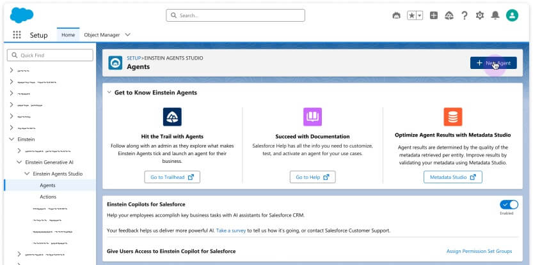The height and width of the screenshot is (265, 533).
Task: Open the astro guidance center icon in header
Action: point(396,15)
